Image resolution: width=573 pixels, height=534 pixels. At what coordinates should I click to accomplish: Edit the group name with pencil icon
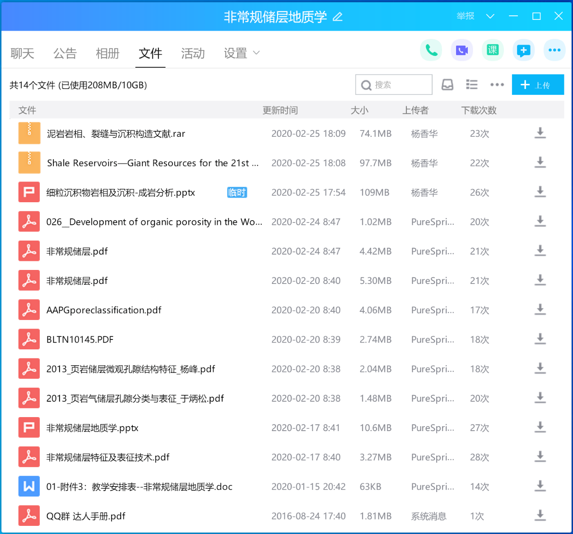338,17
